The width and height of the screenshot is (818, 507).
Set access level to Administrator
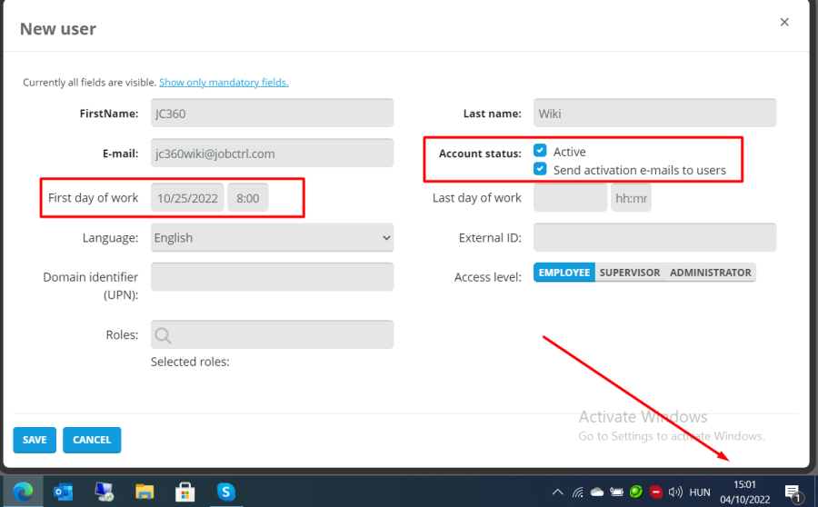point(710,273)
